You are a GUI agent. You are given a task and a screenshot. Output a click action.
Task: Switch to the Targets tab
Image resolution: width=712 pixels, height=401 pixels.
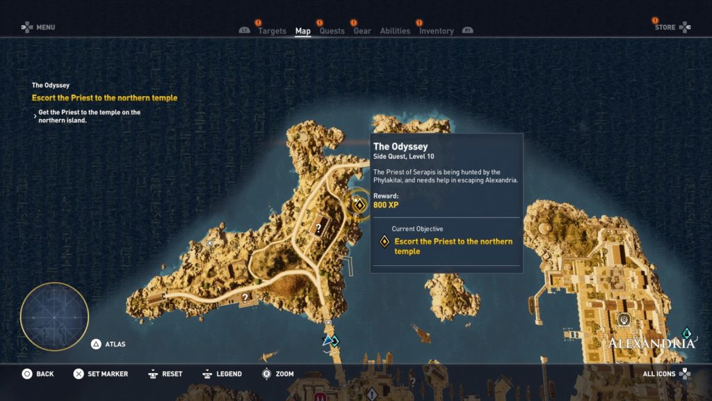pos(272,31)
